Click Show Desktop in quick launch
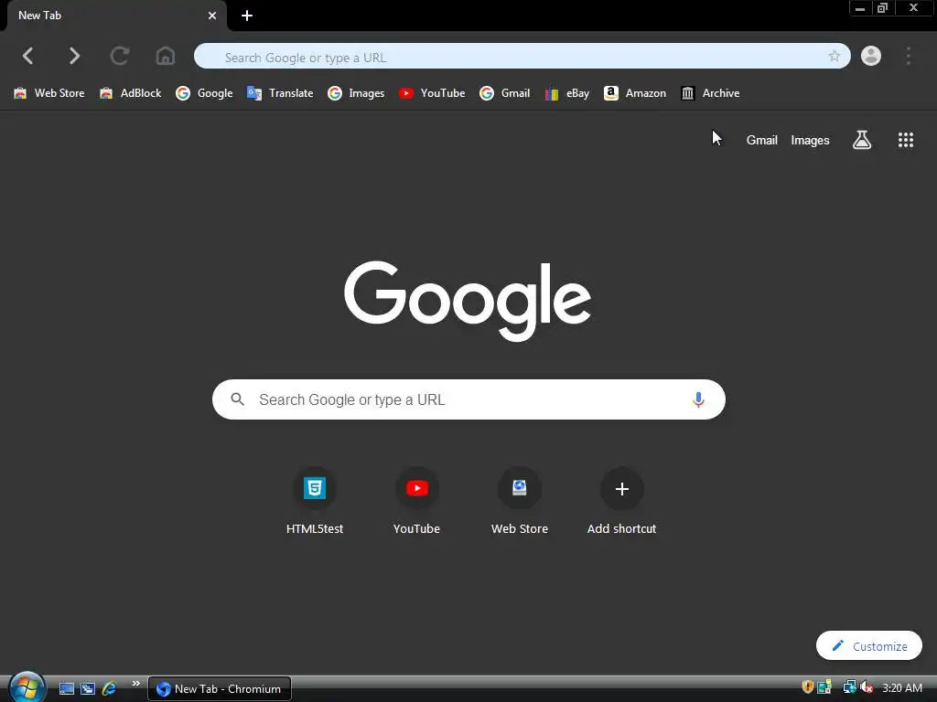Image resolution: width=937 pixels, height=702 pixels. [x=66, y=689]
